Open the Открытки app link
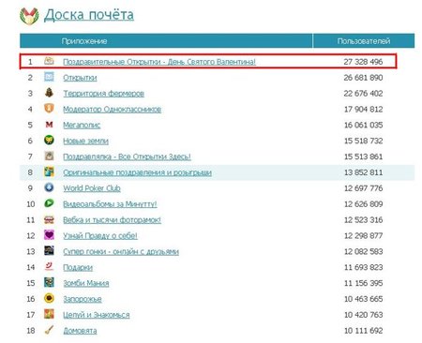Screen dimensions: 422x343 click(x=80, y=78)
